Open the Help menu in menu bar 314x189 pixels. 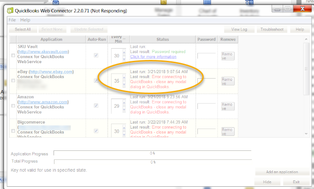[25, 20]
